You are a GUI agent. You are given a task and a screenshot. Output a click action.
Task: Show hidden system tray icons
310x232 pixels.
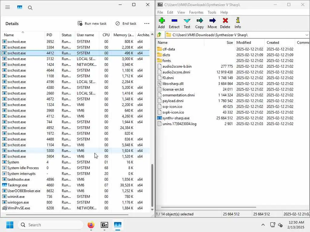[x=263, y=225]
